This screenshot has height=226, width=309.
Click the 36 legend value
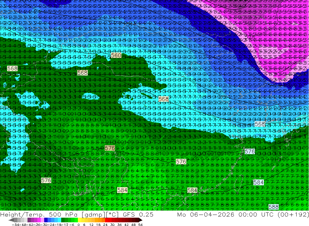[119, 225]
